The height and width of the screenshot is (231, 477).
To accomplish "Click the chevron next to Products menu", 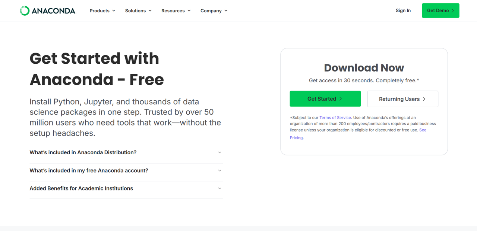I will tap(114, 11).
